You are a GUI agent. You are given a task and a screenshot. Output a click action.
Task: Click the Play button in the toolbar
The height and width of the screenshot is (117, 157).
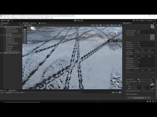[75, 20]
